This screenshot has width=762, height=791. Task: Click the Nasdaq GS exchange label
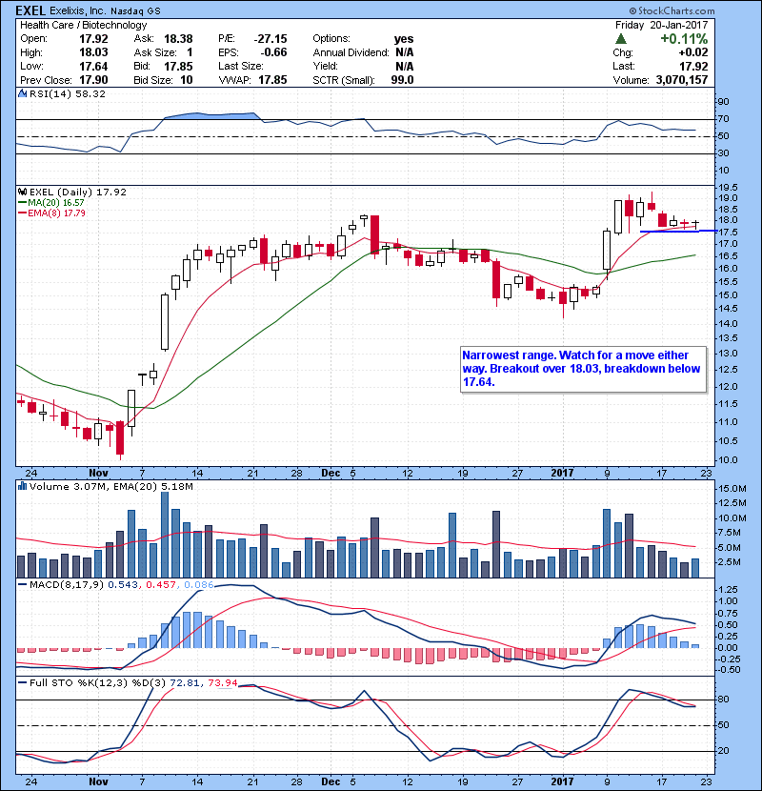tap(135, 11)
